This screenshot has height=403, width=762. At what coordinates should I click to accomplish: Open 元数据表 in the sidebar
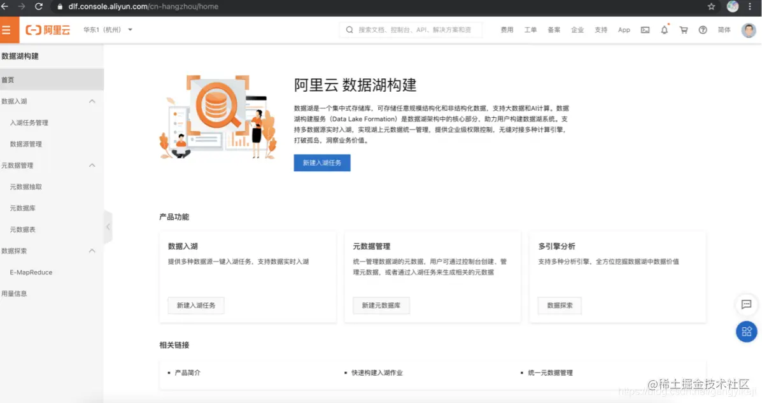click(22, 229)
